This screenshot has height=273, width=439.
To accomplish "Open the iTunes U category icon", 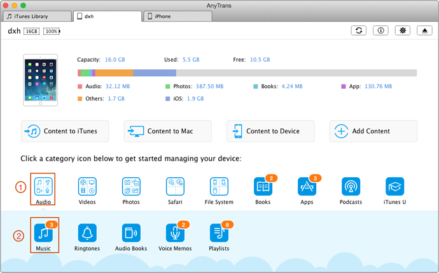I will pos(394,187).
